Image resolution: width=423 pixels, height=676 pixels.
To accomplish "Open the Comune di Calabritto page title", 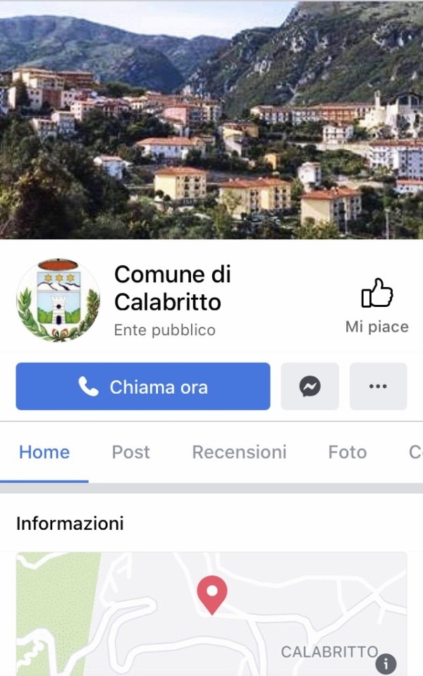I will tap(172, 288).
